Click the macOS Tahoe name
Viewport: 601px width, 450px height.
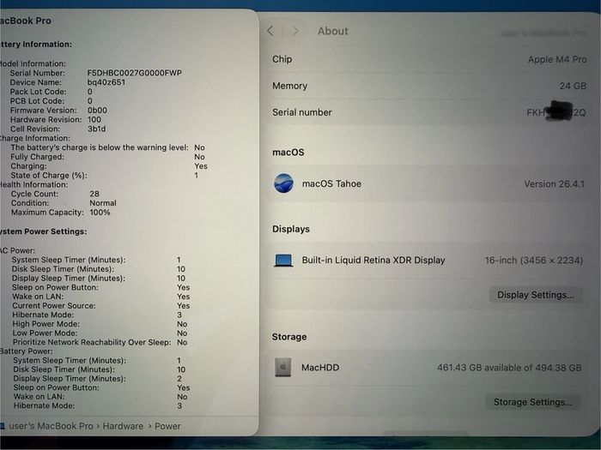(331, 183)
